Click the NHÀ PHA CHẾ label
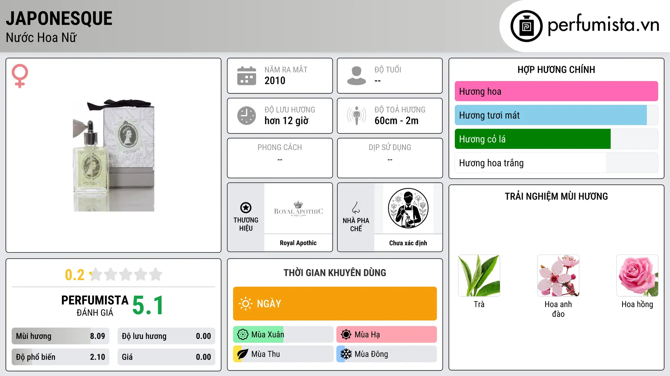 356,225
